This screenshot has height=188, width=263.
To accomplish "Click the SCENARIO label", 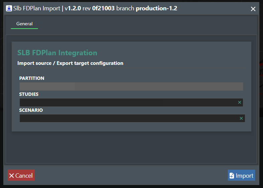I will click(x=31, y=110).
